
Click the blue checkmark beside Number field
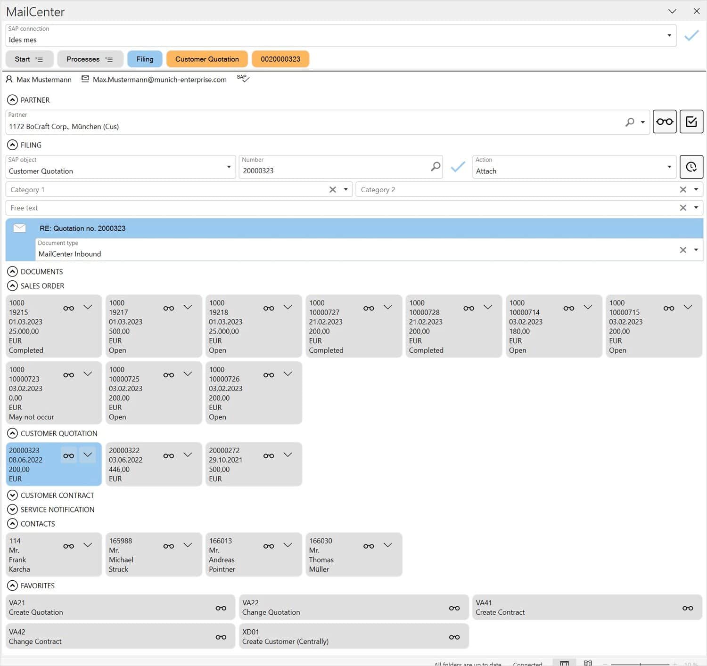point(458,166)
